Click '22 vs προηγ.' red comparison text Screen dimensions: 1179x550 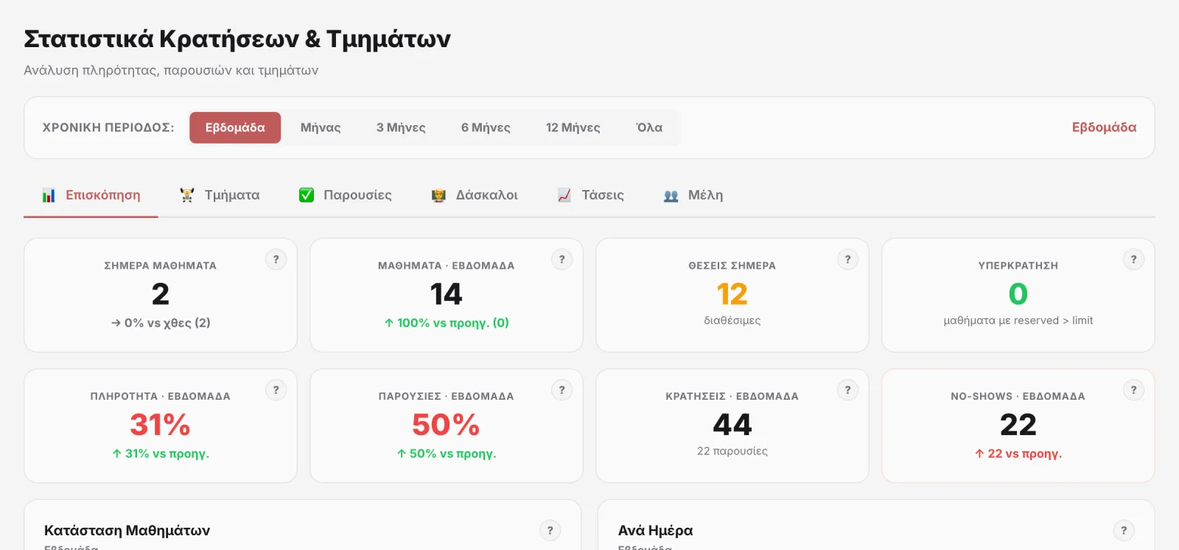pos(1018,454)
